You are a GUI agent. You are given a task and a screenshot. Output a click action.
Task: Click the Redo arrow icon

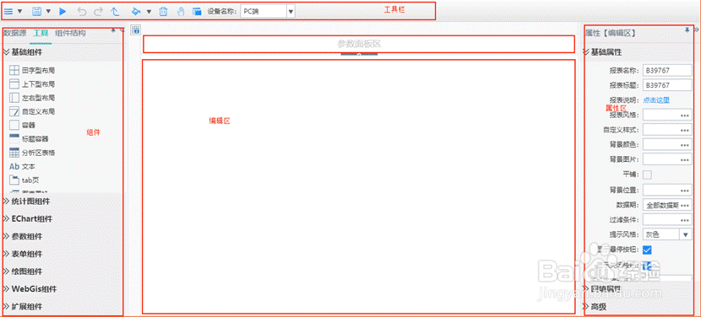coord(98,11)
